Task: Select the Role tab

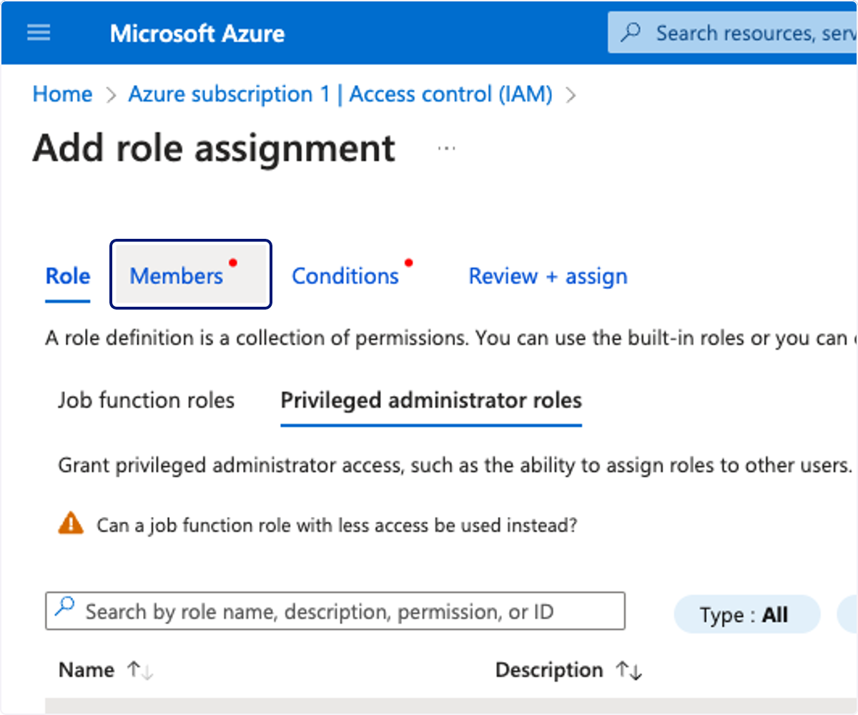Action: [x=68, y=277]
